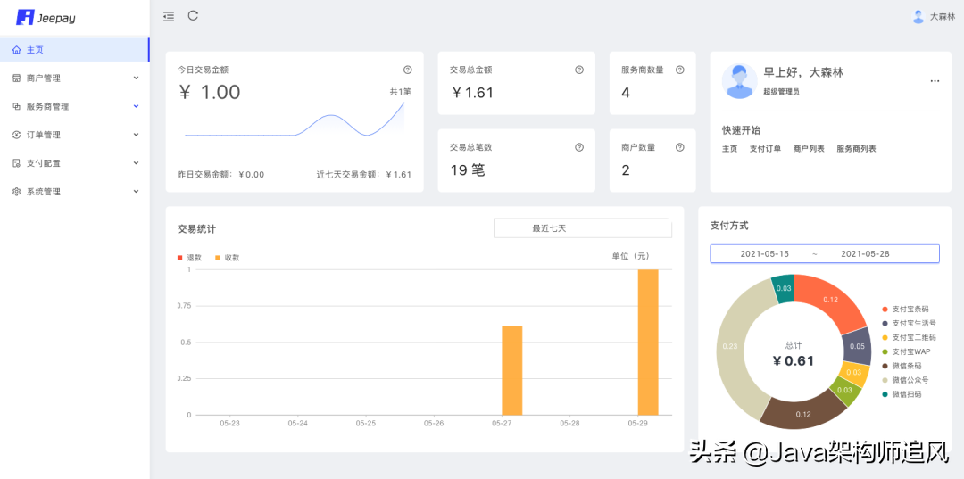The image size is (964, 479).
Task: Toggle 支付宝生活号 legend item
Action: click(x=910, y=324)
